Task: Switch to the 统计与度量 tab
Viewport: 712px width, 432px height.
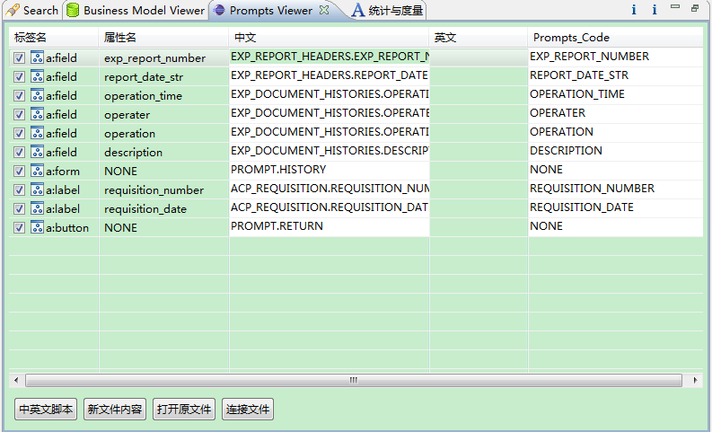Action: [386, 11]
